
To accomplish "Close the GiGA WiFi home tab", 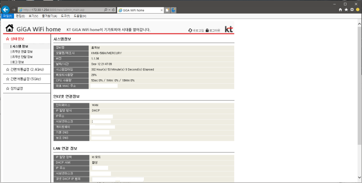I will point(162,10).
